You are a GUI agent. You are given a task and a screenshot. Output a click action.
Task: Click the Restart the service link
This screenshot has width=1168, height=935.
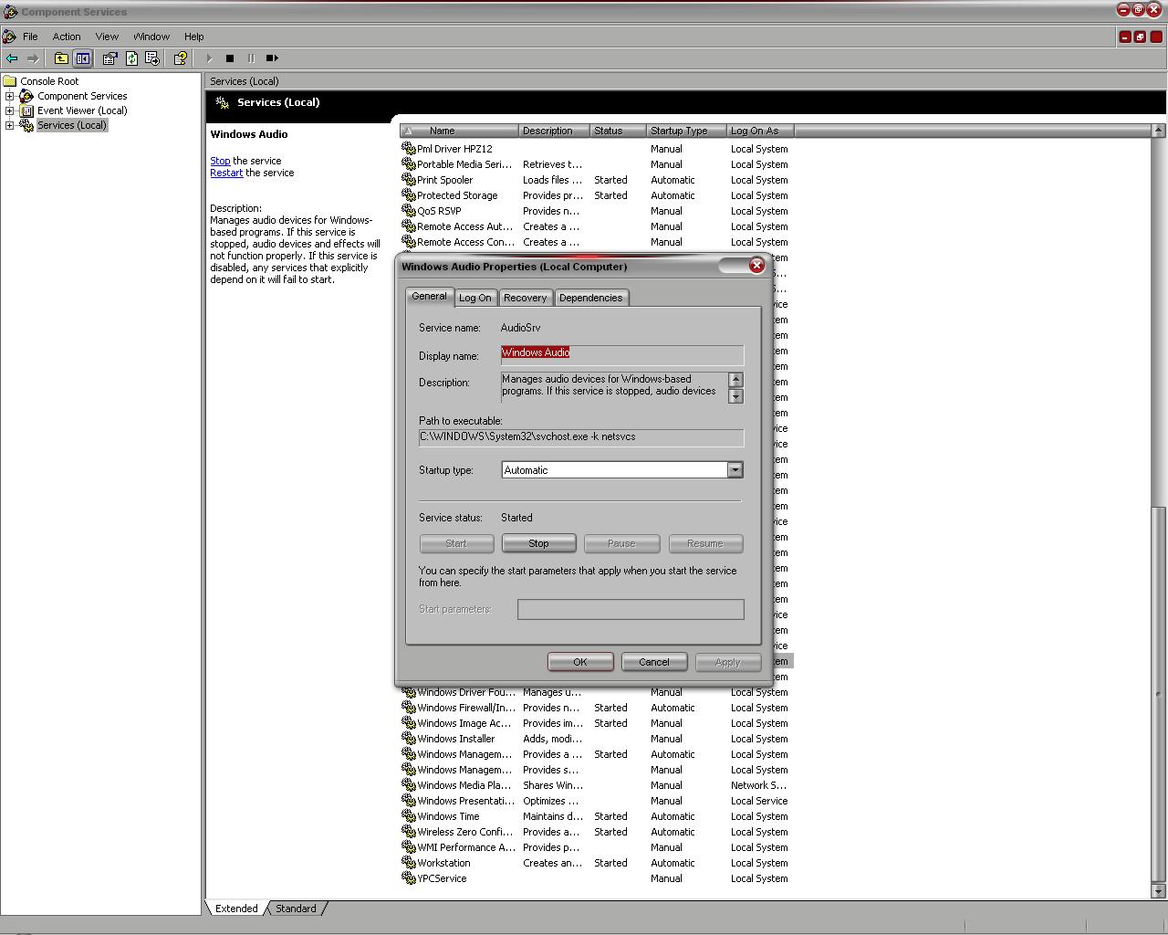(226, 173)
